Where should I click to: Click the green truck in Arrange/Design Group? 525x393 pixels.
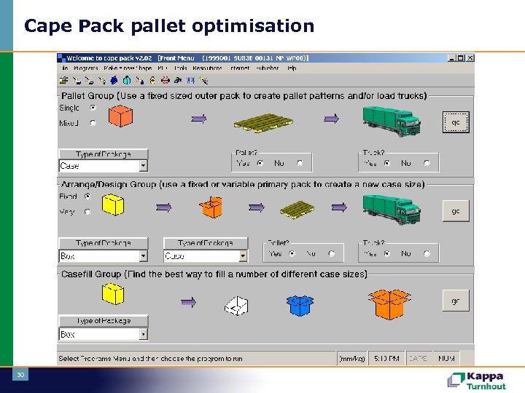click(392, 210)
